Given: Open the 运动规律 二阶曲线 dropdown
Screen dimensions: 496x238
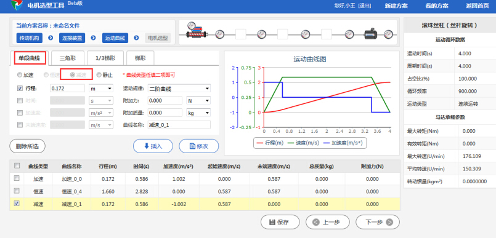Looking at the screenshot, I should point(179,89).
